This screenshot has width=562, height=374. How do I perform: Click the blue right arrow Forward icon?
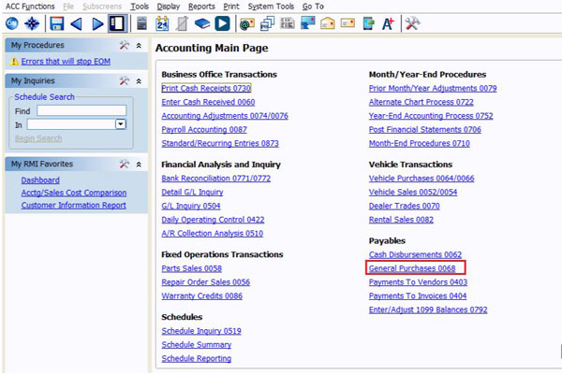97,22
